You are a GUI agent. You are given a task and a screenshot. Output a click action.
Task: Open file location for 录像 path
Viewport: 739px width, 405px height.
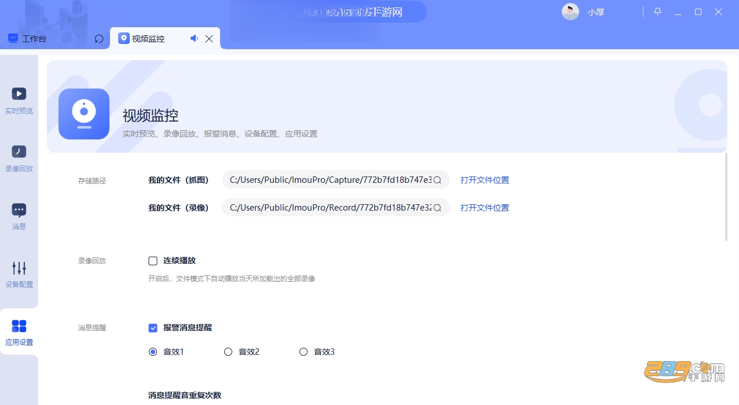pyautogui.click(x=485, y=208)
